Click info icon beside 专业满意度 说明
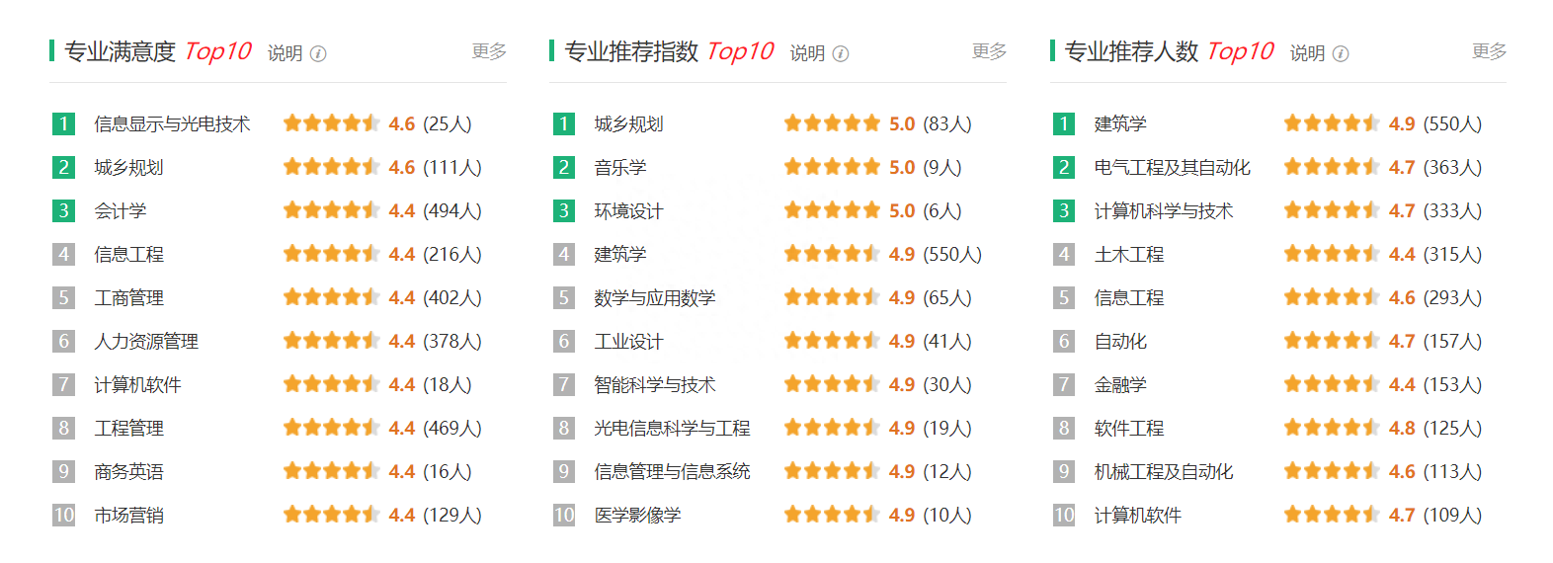Viewport: 1553px width, 563px height. point(318,53)
